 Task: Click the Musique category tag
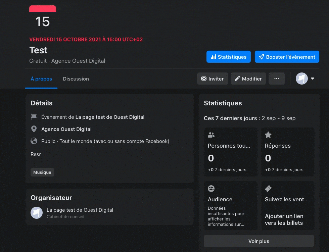(x=42, y=172)
